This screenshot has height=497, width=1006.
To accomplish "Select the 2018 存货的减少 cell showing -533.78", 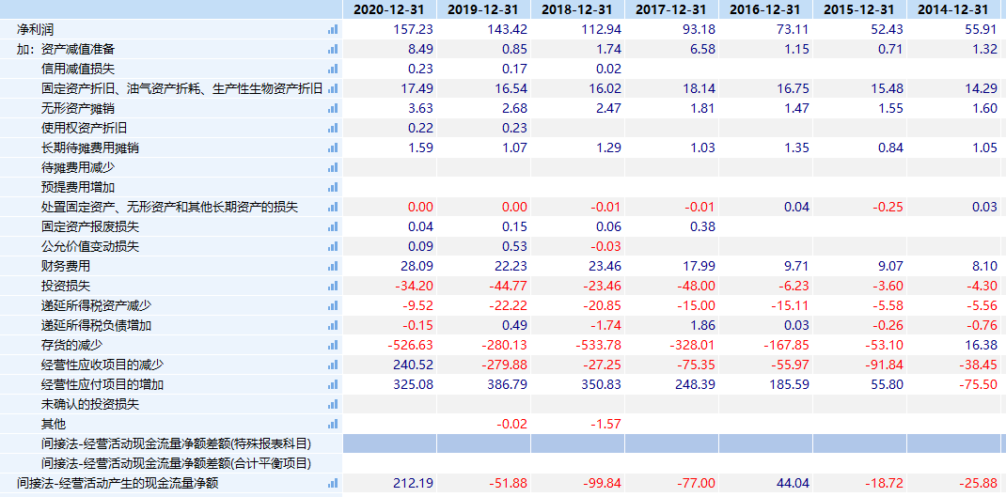I will [595, 345].
